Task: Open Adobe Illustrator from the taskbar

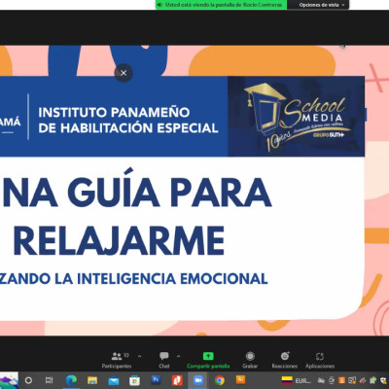Action: (240, 379)
